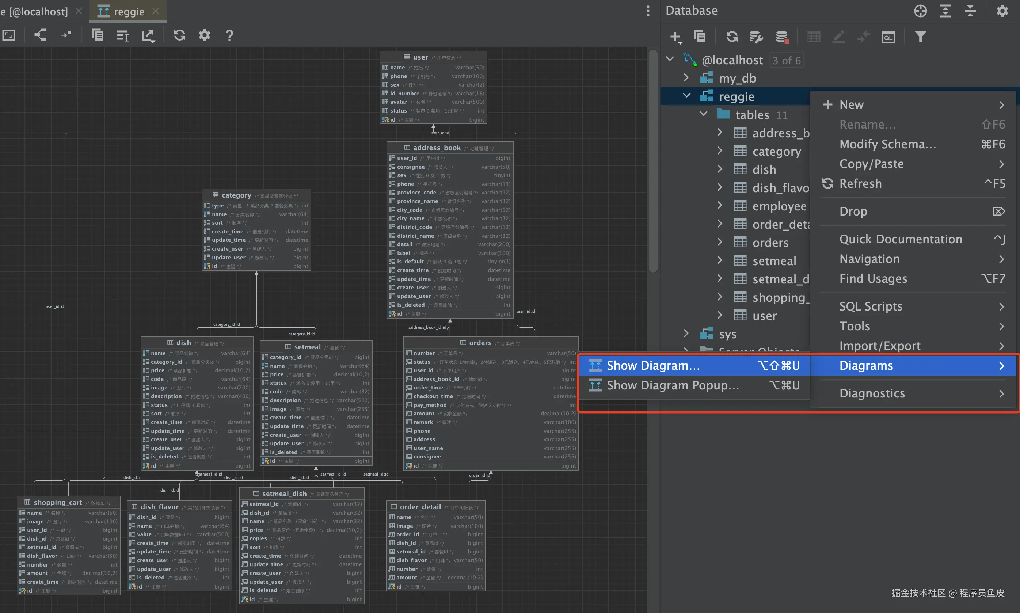This screenshot has width=1020, height=613.
Task: Click the diagram Refresh toolbar icon
Action: coord(179,35)
